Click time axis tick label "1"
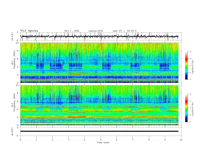This screenshot has height=157, width=204. [36, 140]
